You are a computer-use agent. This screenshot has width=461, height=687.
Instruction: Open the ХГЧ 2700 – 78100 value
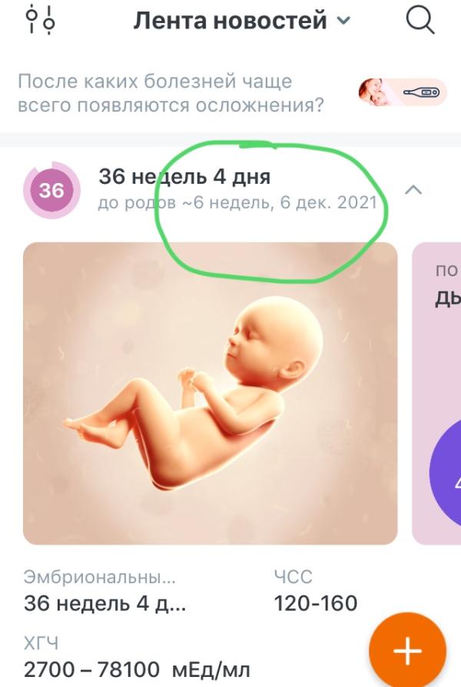click(137, 669)
